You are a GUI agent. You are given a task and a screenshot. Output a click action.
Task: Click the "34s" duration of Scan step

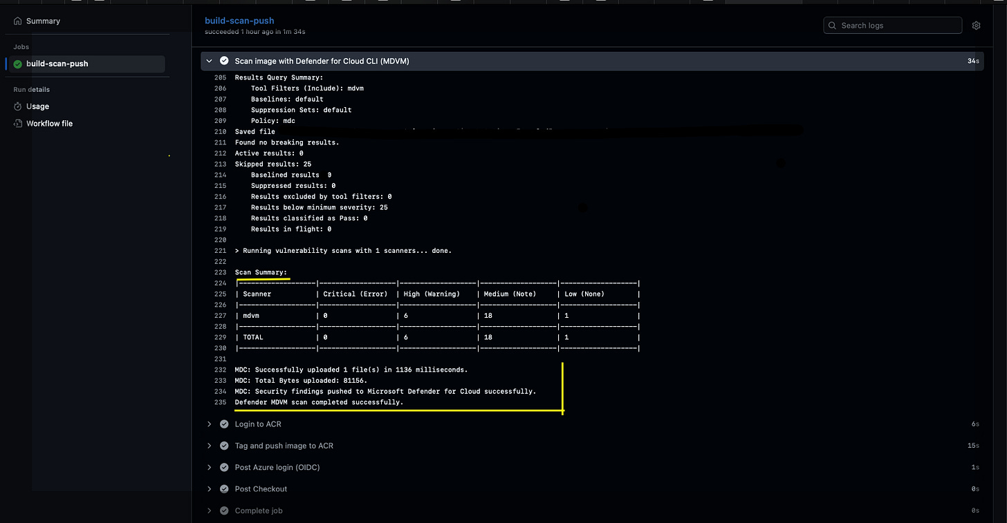point(973,61)
